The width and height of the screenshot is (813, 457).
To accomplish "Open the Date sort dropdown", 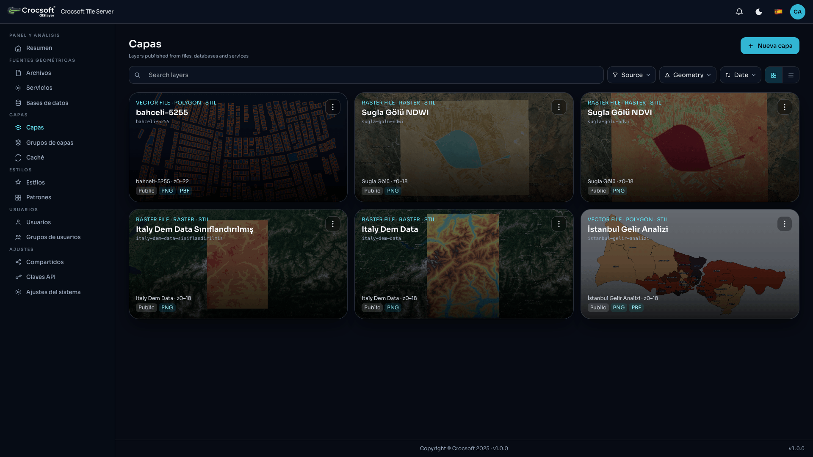I will pyautogui.click(x=741, y=75).
